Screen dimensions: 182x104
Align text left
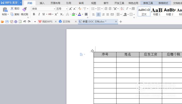[93, 14]
